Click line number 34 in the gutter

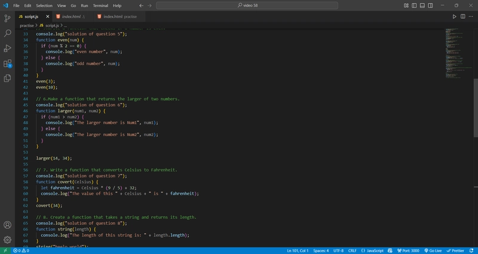tap(26, 40)
